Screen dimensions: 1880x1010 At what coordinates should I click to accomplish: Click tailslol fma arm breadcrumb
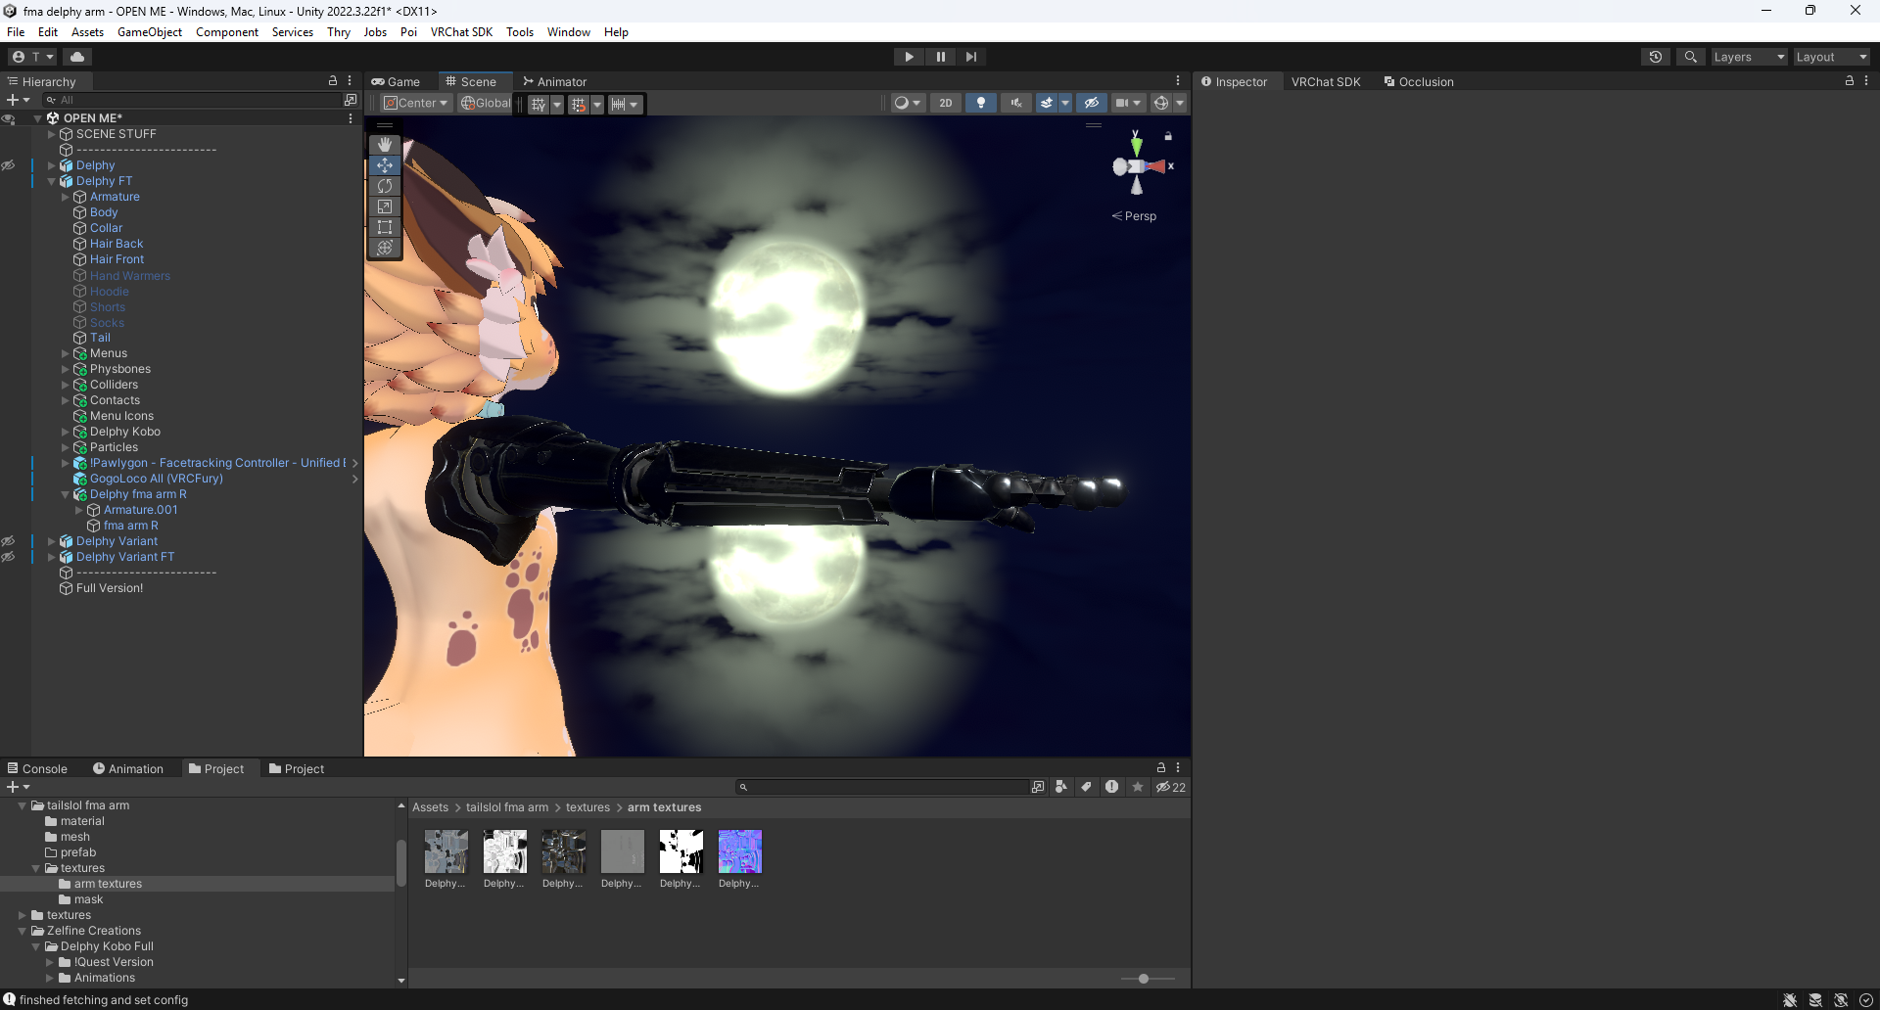click(x=507, y=807)
